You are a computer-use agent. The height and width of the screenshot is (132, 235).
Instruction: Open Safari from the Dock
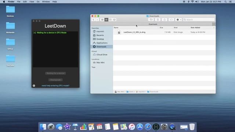148,127
